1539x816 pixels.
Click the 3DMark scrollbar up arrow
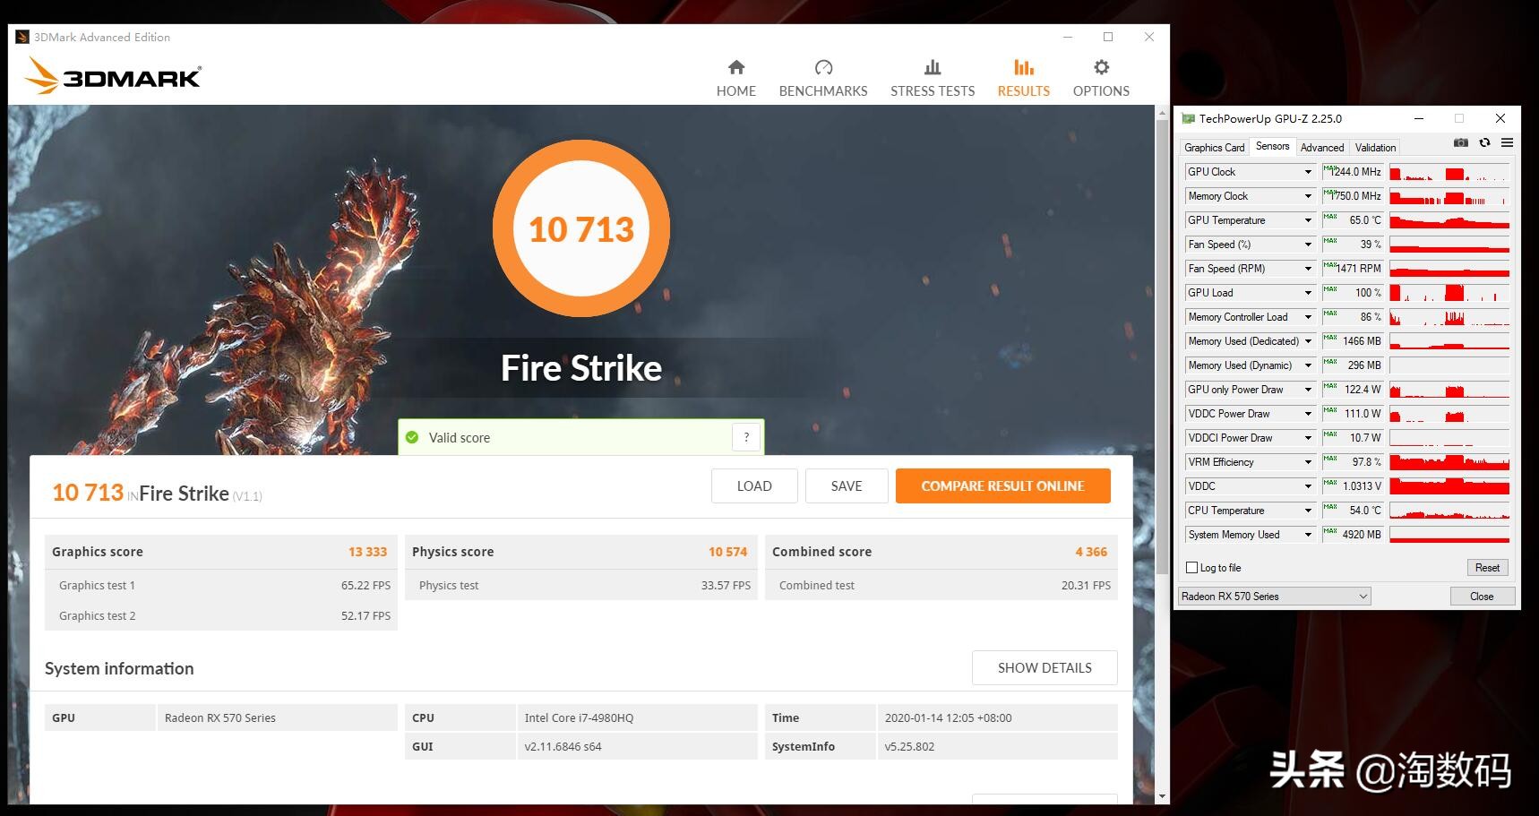click(1162, 112)
